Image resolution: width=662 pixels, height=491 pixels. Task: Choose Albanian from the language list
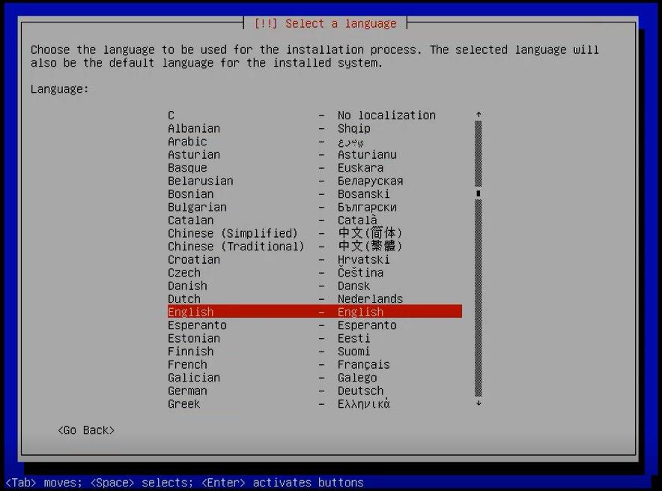(x=315, y=128)
